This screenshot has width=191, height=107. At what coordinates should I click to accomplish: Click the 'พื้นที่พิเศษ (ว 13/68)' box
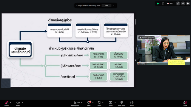click(x=119, y=55)
